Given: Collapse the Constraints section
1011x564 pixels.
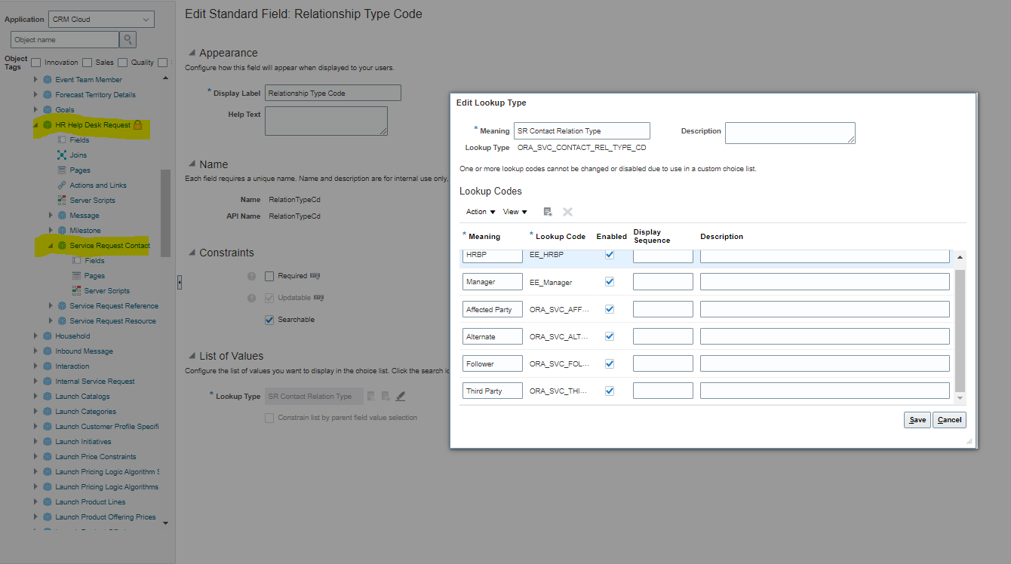Looking at the screenshot, I should coord(191,253).
